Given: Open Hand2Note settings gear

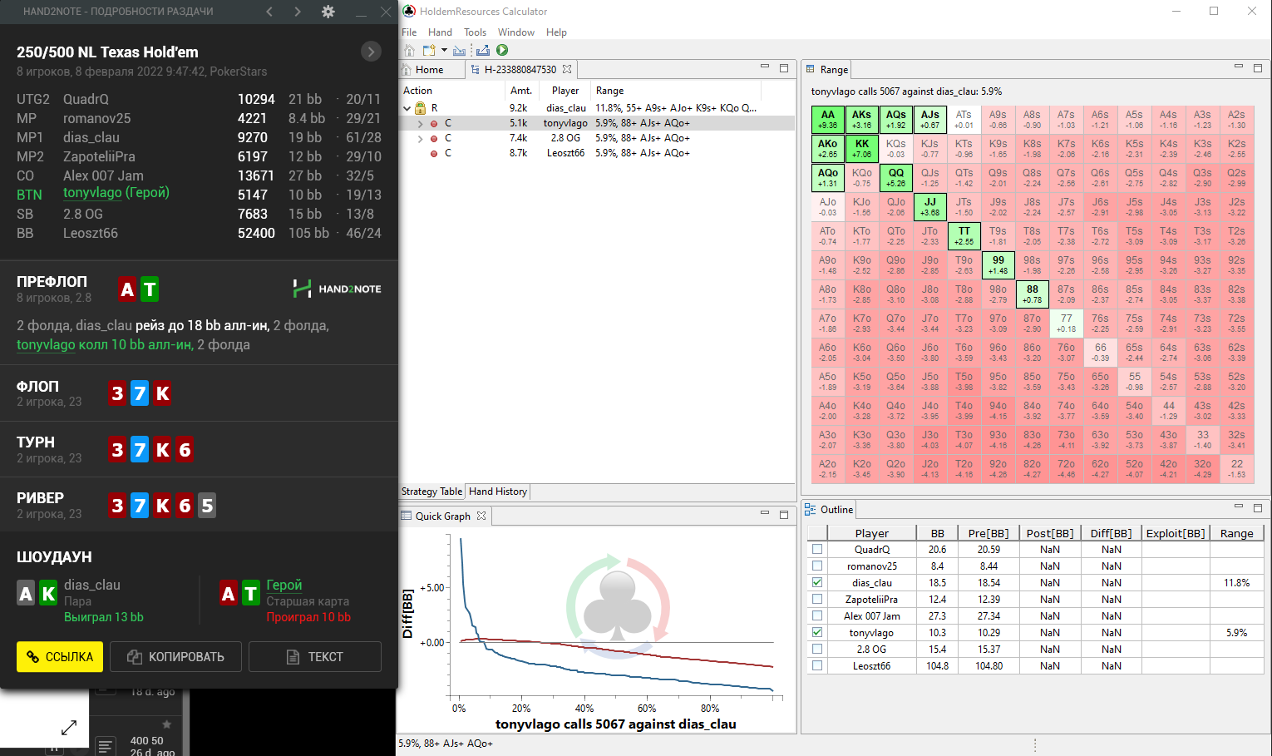Looking at the screenshot, I should 328,12.
